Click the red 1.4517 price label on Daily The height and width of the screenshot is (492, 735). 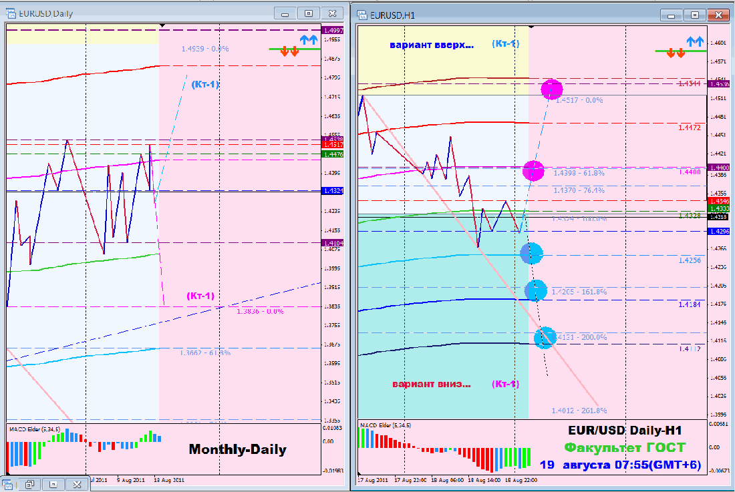click(x=333, y=145)
